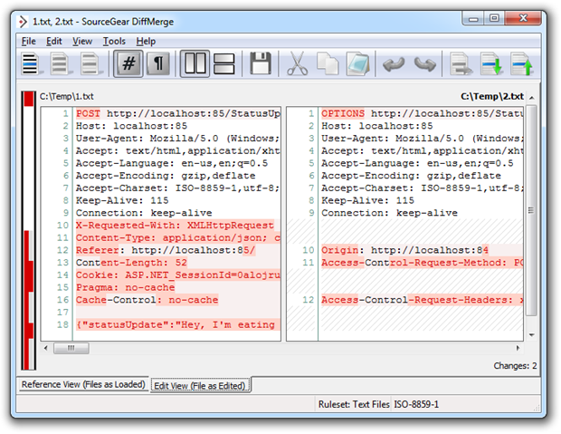Click Host: localhost:85 in right pane
The height and width of the screenshot is (434, 561).
376,126
